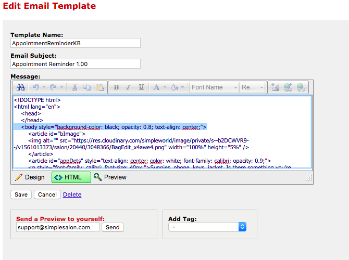Click the article id="appDets" line
Image resolution: width=349 pixels, height=260 pixels.
(x=149, y=161)
